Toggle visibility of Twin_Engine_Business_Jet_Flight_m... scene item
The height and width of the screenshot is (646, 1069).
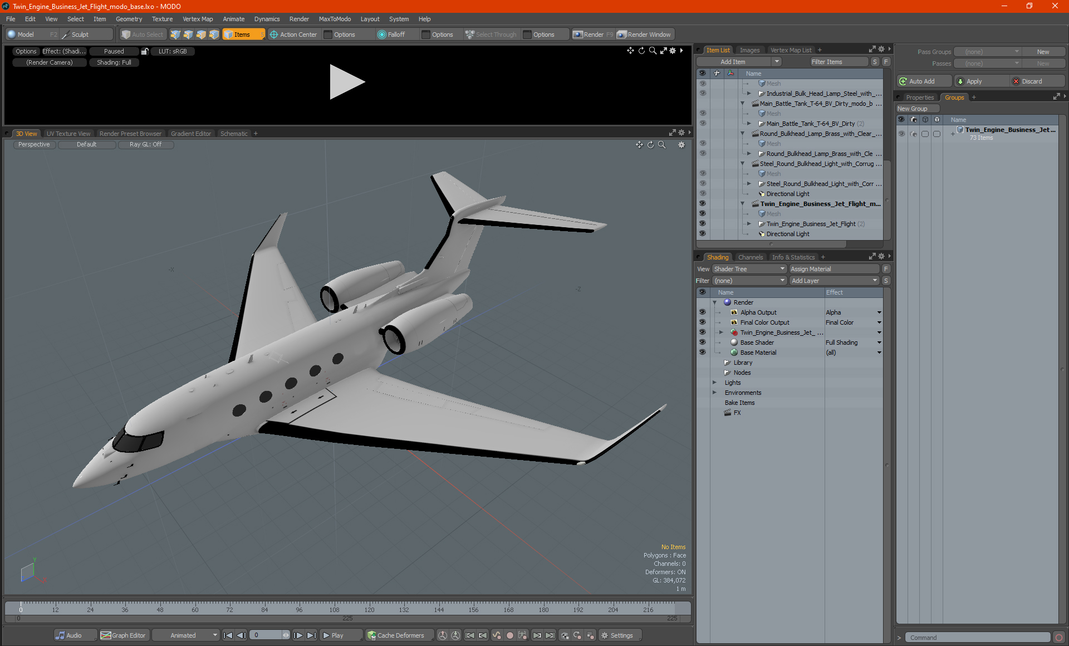click(702, 204)
